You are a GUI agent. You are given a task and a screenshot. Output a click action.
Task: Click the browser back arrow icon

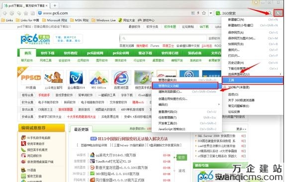[5, 13]
